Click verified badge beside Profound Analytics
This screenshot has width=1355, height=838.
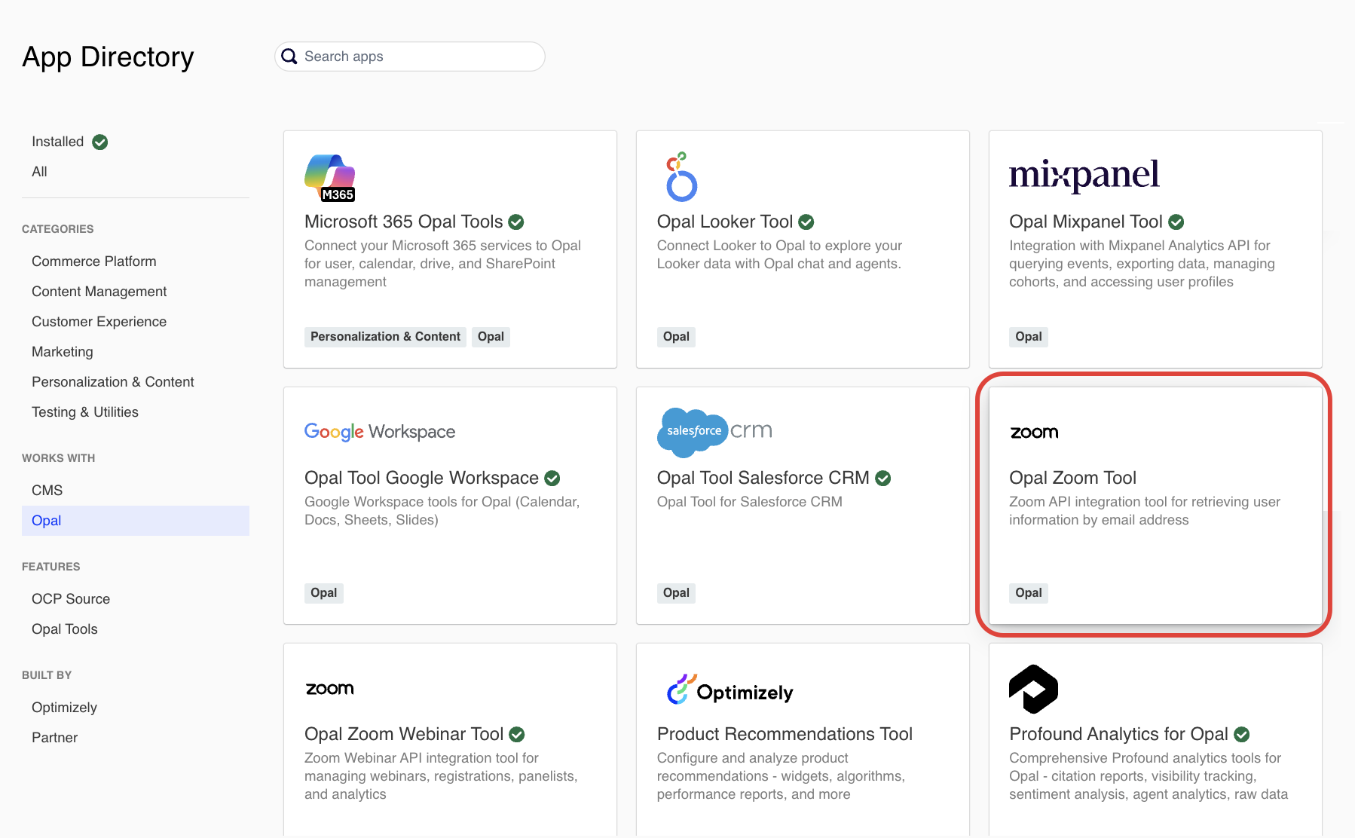pos(1242,735)
